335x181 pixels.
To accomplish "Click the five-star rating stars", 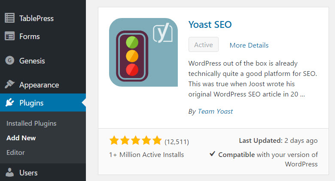I will click(x=136, y=141).
